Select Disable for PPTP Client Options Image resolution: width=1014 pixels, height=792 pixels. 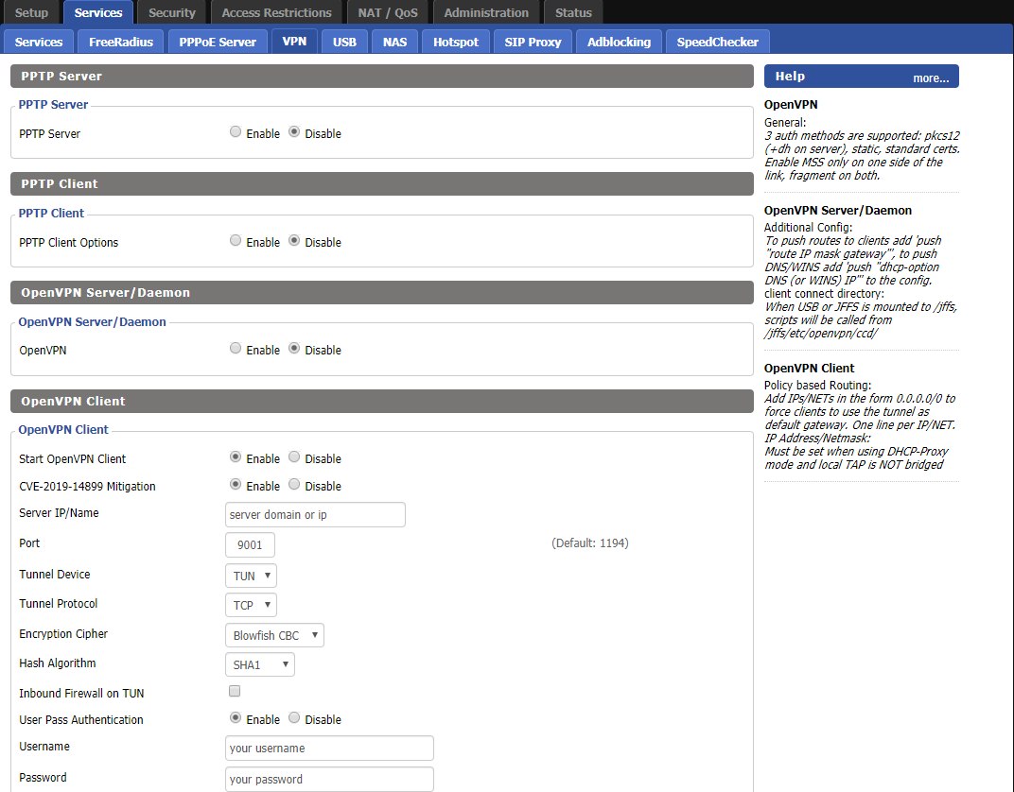[294, 240]
